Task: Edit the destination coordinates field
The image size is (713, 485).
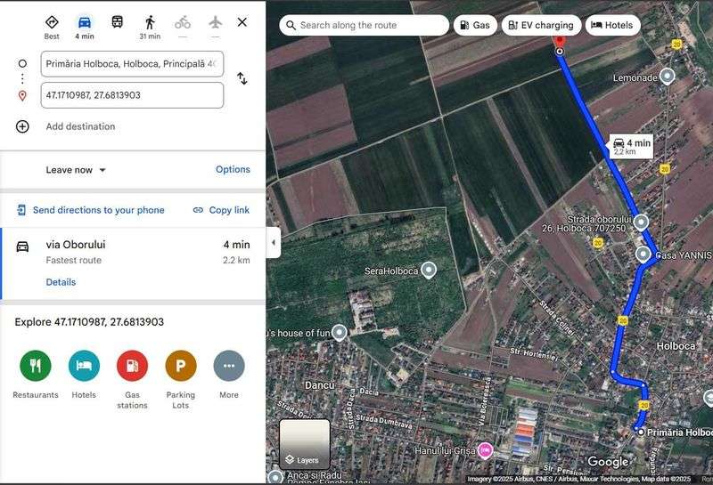Action: click(132, 95)
